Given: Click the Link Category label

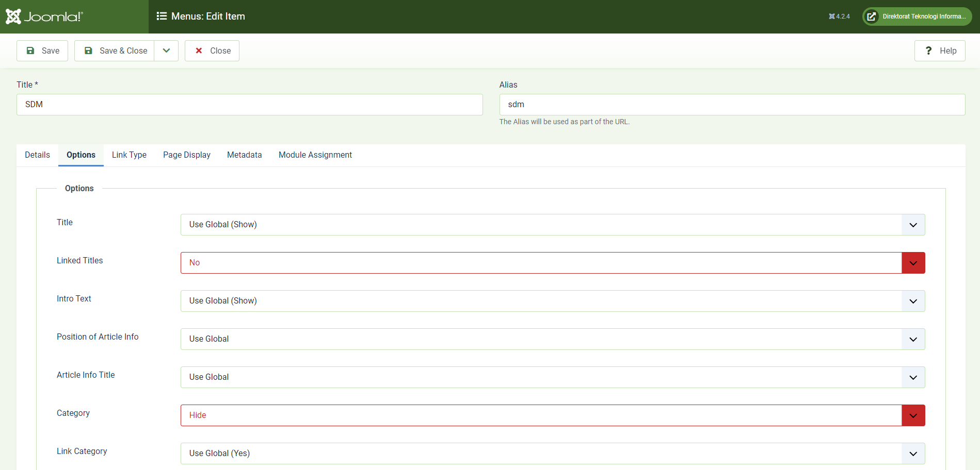Looking at the screenshot, I should (82, 451).
